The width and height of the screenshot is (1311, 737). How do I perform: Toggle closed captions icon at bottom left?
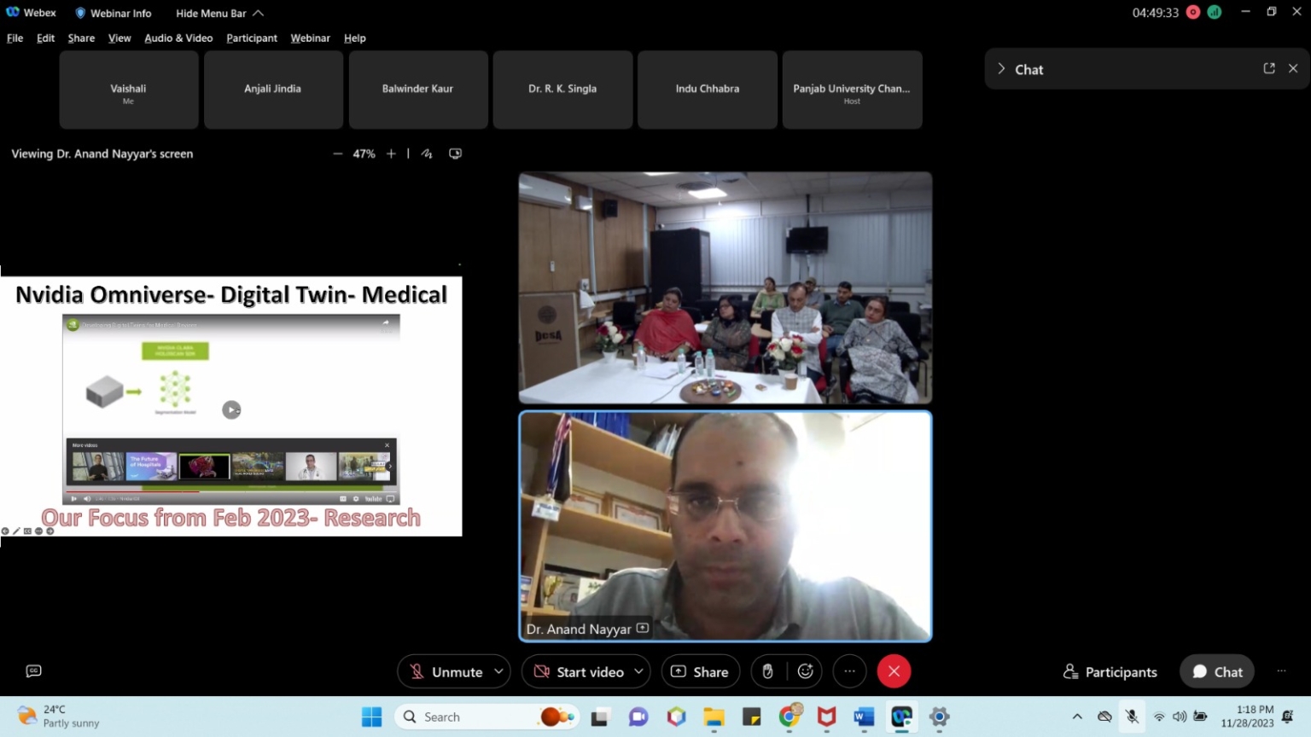coord(34,671)
